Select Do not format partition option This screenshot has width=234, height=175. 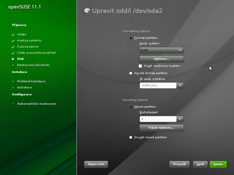(x=131, y=73)
